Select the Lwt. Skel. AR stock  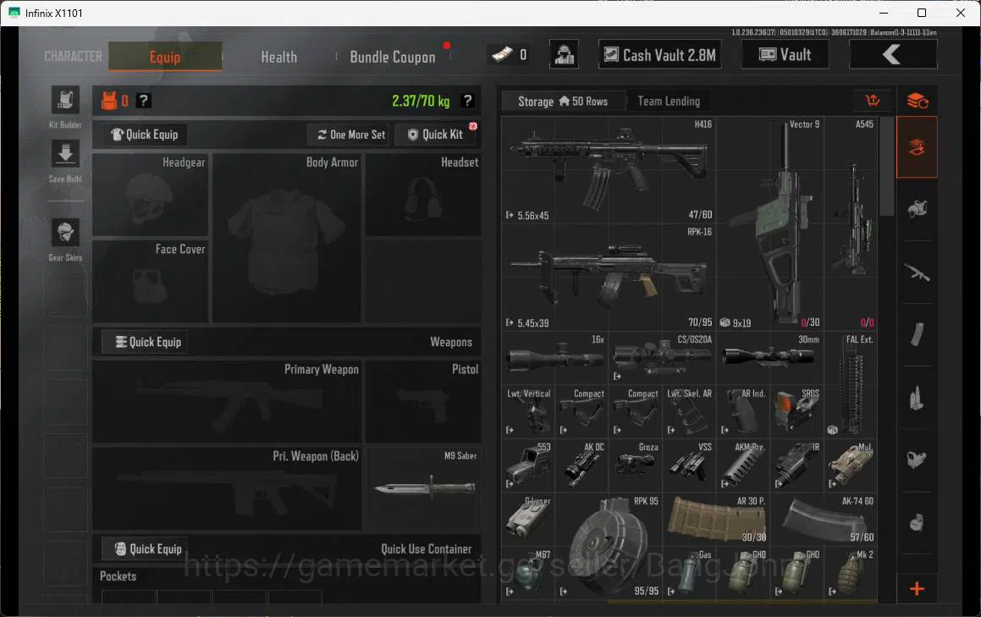pyautogui.click(x=690, y=412)
